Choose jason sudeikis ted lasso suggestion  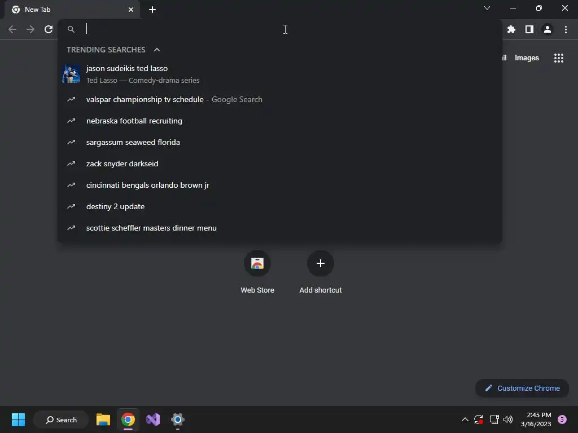[280, 74]
